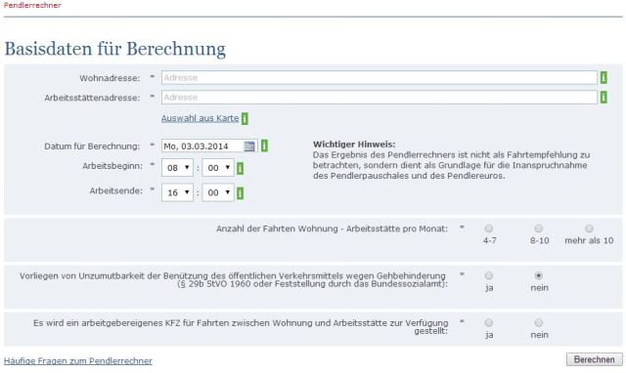Open the Arbeitsende hour dropdown showing 16
This screenshot has width=626, height=373.
[x=177, y=193]
